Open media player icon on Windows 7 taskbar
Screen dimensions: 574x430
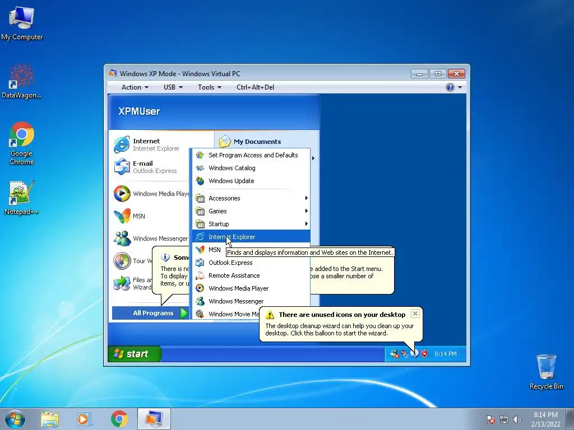point(83,419)
